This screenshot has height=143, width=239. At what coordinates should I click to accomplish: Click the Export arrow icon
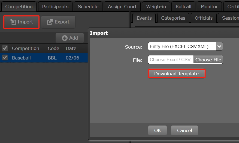click(x=50, y=22)
